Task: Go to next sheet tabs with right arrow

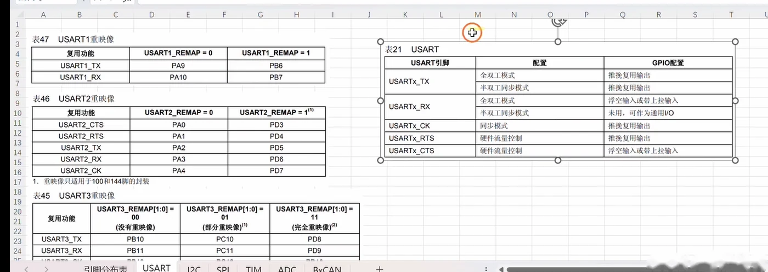Action: (46, 269)
